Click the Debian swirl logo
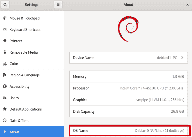 [128, 29]
